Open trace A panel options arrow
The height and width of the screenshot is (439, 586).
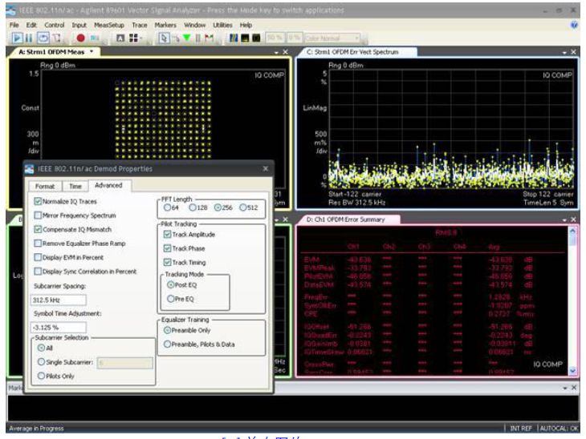coord(276,53)
